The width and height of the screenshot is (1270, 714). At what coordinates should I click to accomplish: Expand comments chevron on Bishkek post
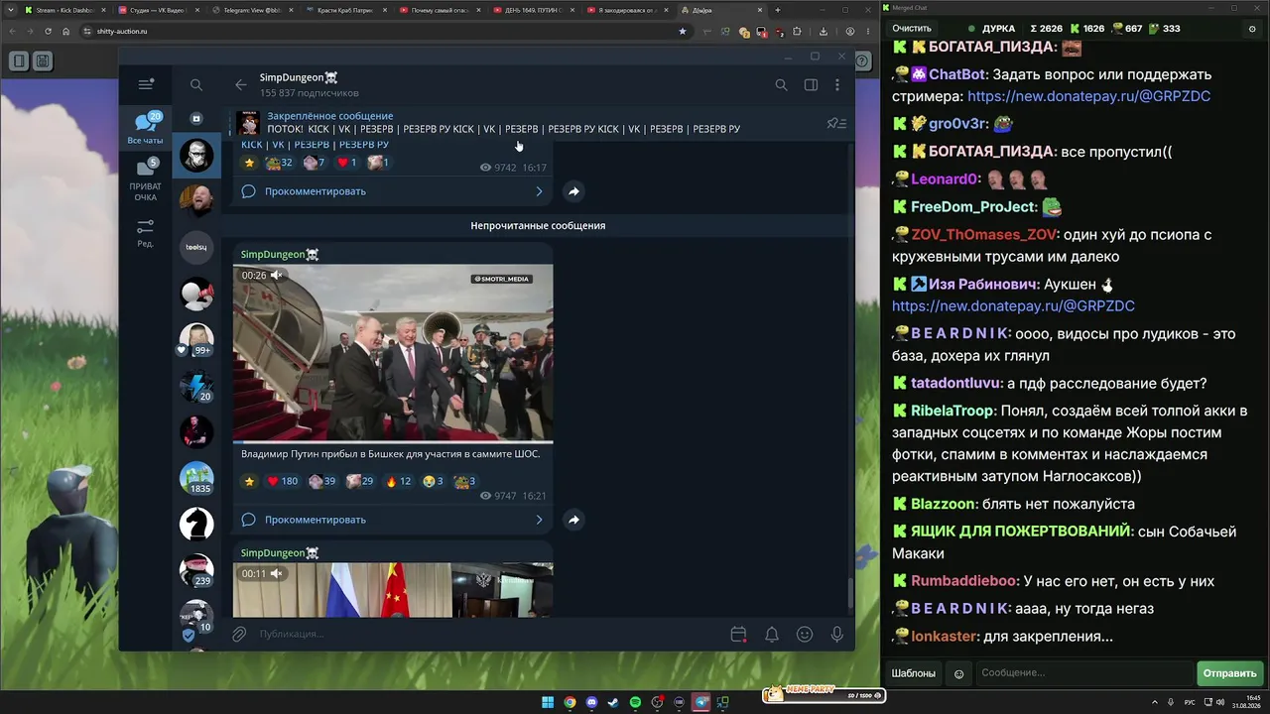point(539,520)
